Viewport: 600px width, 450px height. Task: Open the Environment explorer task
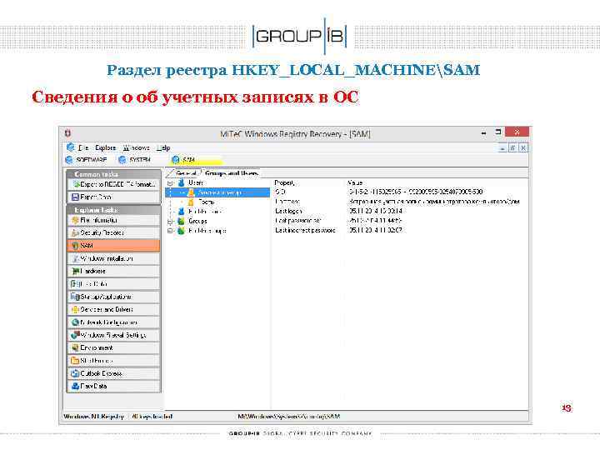[113, 347]
